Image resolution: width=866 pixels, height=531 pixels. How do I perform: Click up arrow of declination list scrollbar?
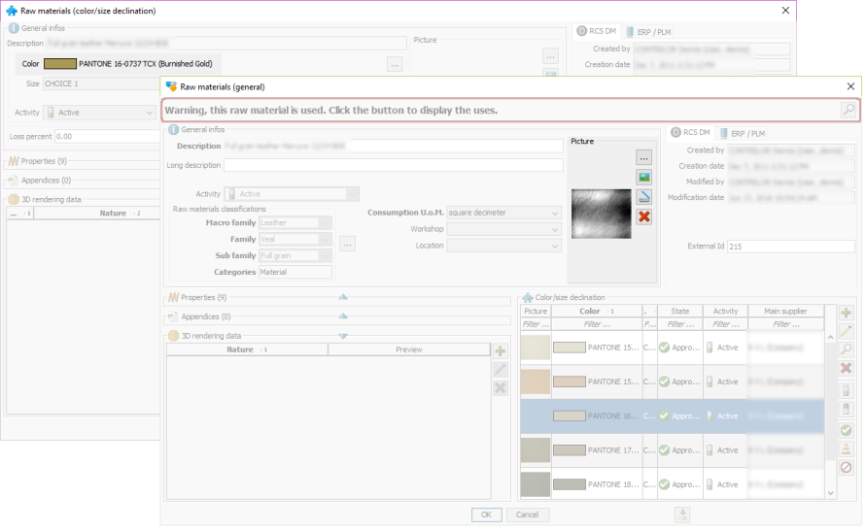coord(830,337)
